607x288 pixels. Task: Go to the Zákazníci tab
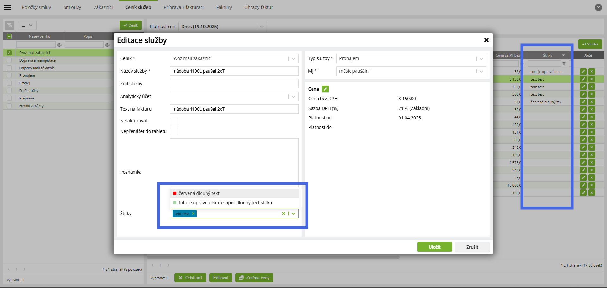click(103, 7)
